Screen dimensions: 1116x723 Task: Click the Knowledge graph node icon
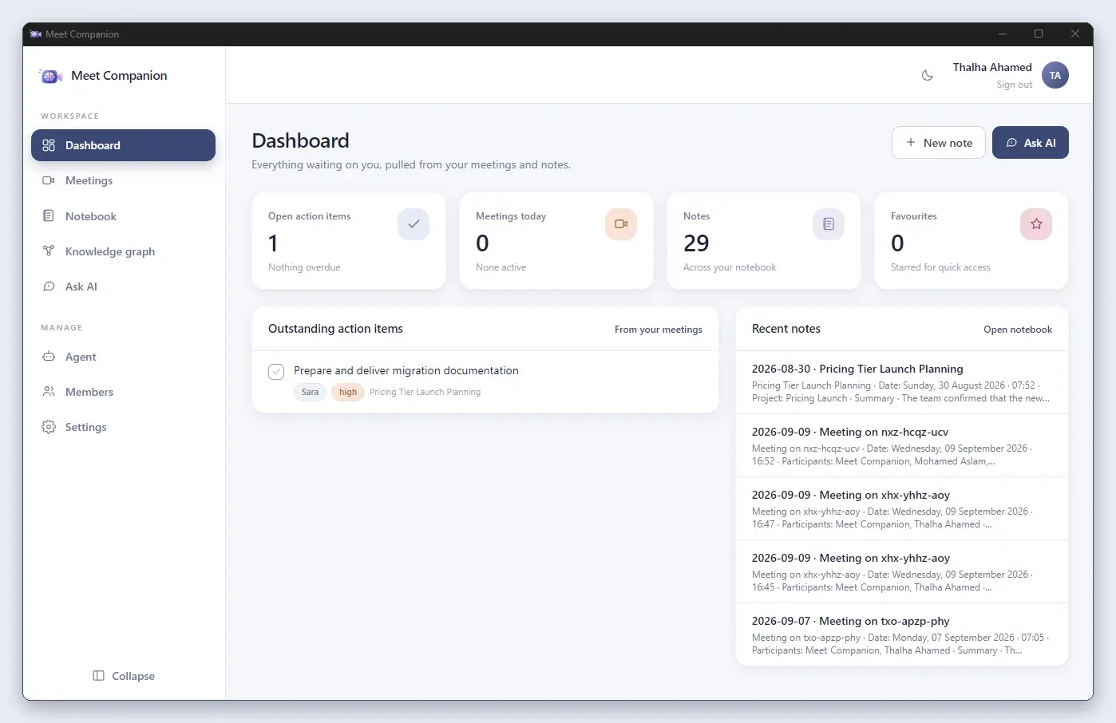tap(49, 251)
